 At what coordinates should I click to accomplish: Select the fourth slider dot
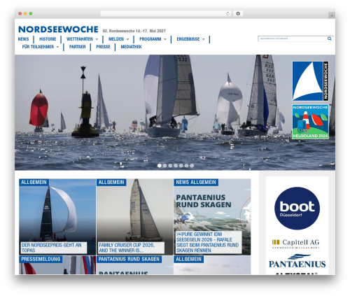click(x=176, y=165)
